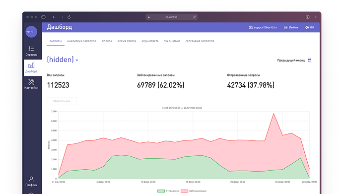Image resolution: width=344 pixels, height=194 pixels.
Task: Click the Дашборд page title
Action: pos(60,27)
